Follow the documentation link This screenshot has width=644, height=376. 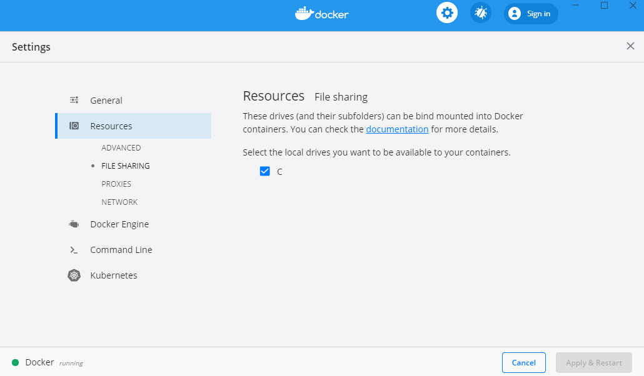tap(397, 129)
